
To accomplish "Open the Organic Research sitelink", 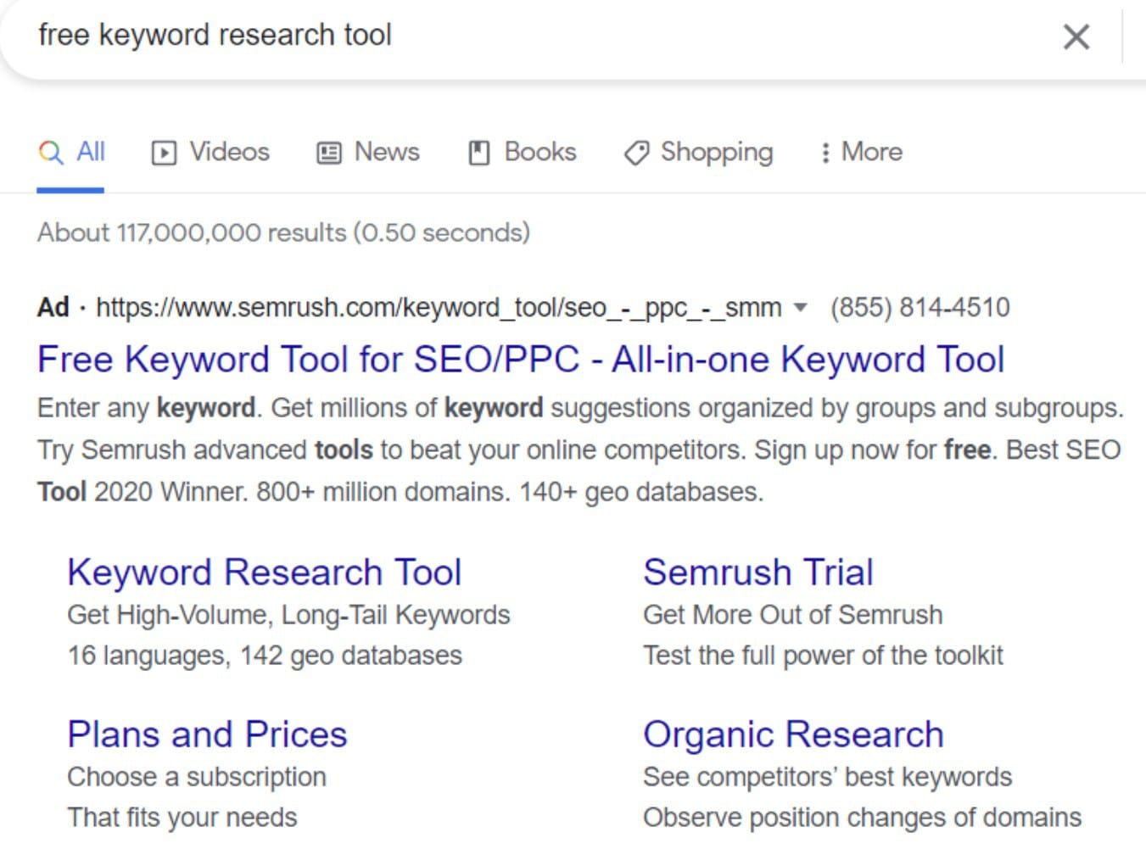I will [793, 734].
